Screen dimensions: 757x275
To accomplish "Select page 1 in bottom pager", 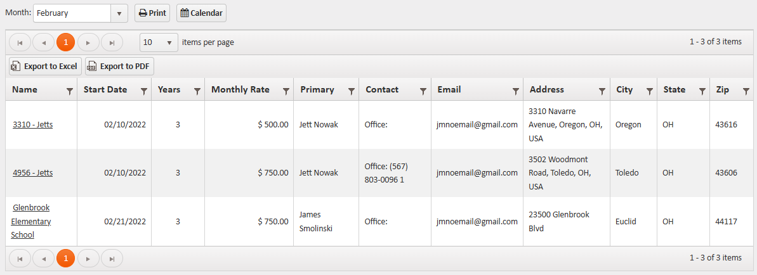I will 65,259.
